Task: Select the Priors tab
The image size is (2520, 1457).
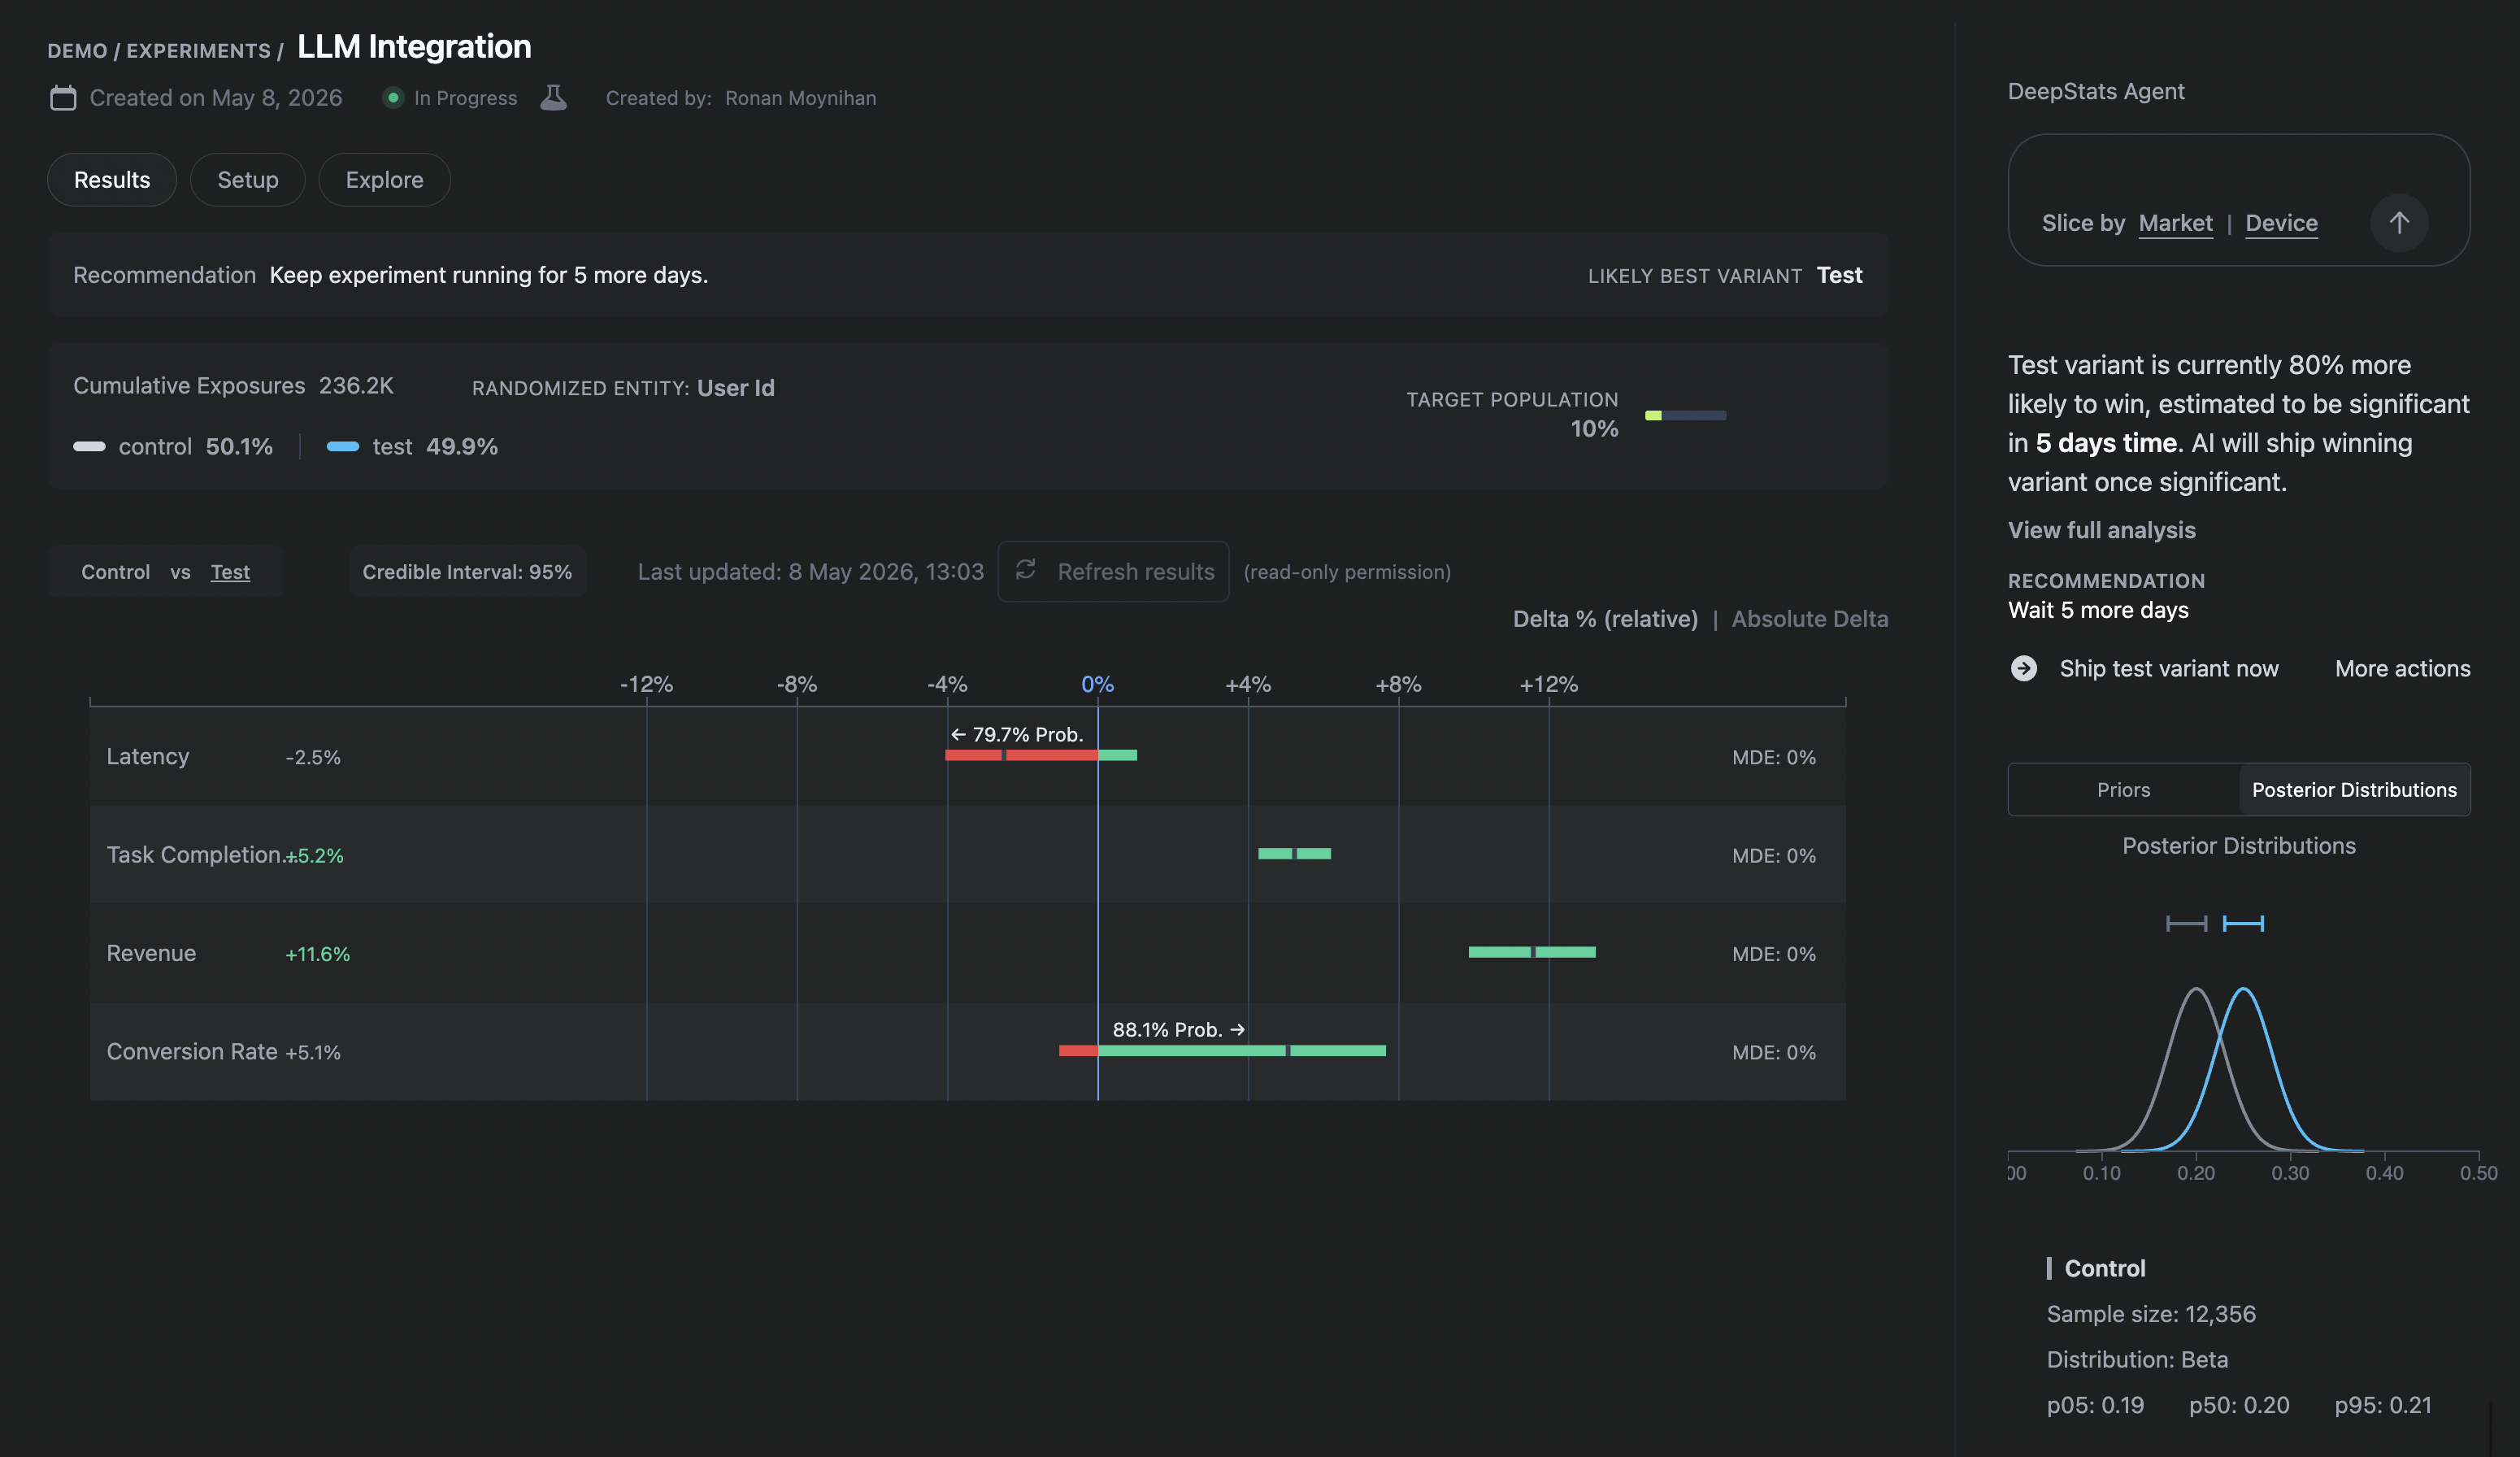Action: point(2123,790)
